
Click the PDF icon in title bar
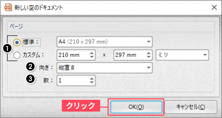[8, 8]
